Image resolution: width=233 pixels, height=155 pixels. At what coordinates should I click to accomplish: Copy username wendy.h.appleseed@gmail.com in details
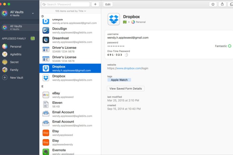click(128, 38)
